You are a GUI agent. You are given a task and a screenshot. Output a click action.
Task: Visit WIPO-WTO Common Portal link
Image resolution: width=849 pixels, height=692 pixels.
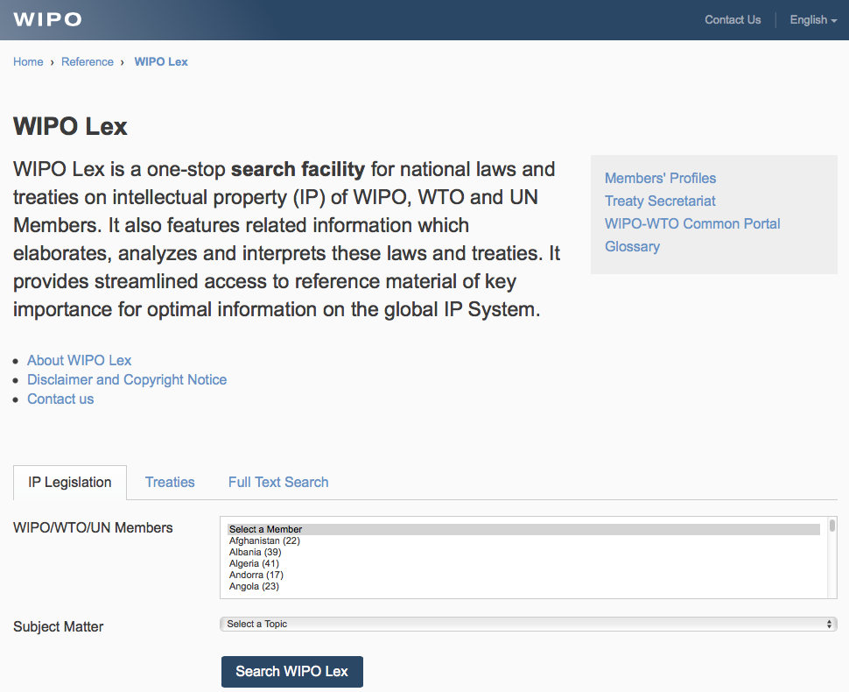692,223
